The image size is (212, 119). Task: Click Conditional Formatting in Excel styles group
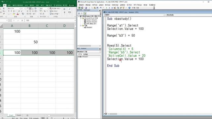point(55,8)
